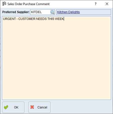Close the Sales Order Purchase Comment dialog
Screen dimensions: 113x114
pyautogui.click(x=107, y=4)
